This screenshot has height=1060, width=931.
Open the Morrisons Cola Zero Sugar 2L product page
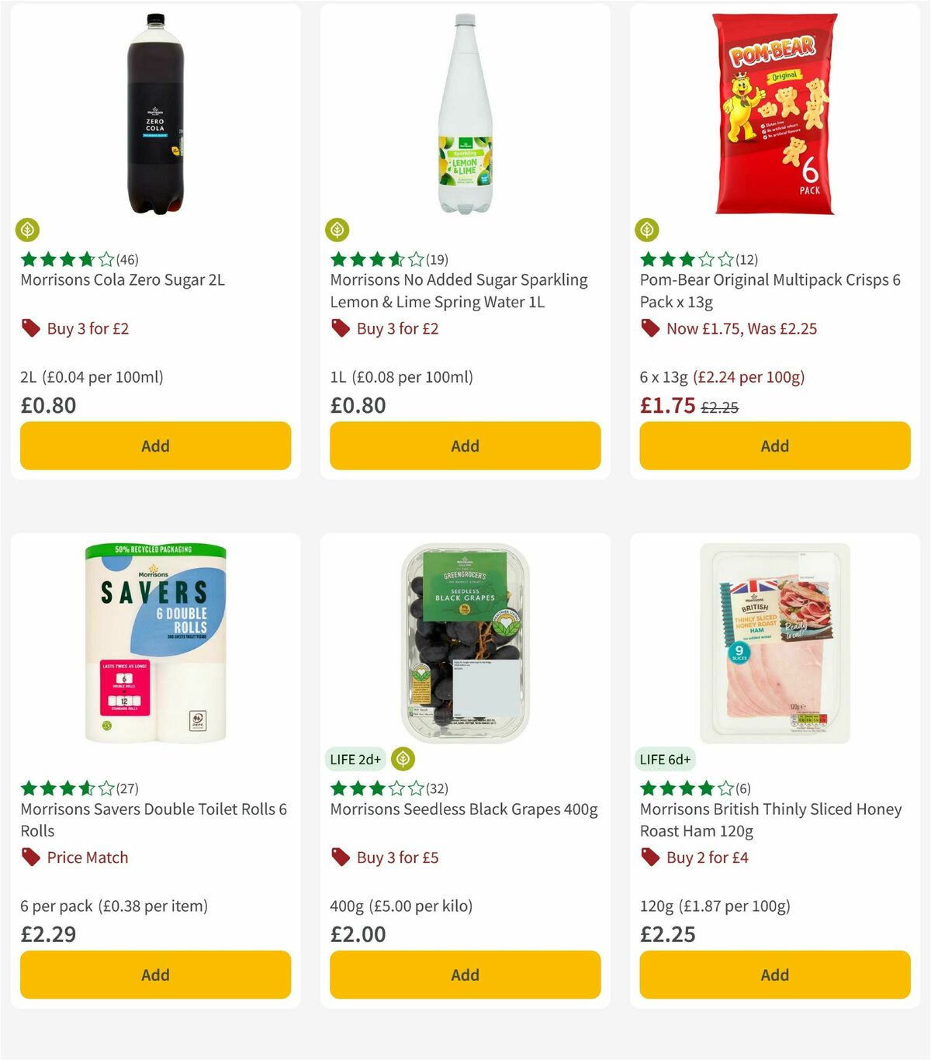tap(121, 280)
